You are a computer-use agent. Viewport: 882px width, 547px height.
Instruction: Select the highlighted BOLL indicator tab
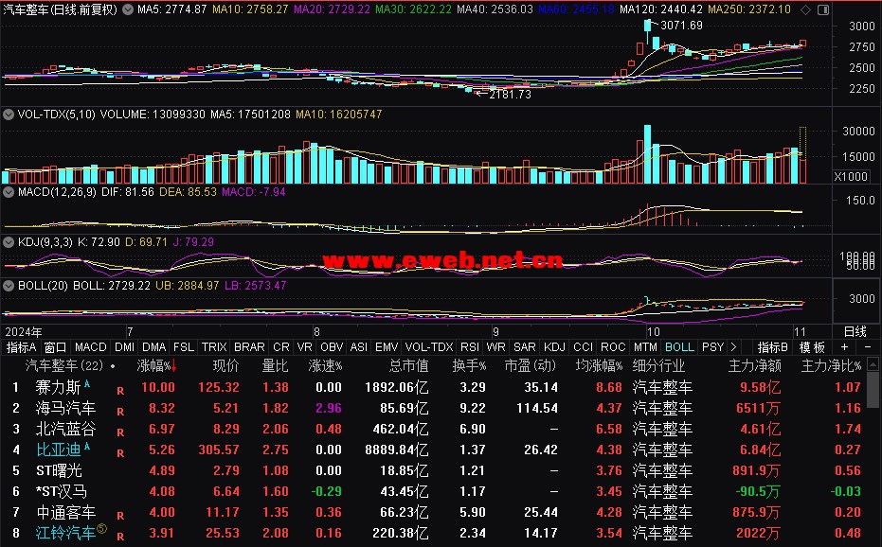[679, 347]
